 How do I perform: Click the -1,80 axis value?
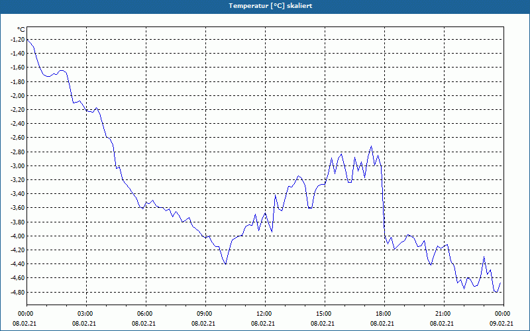point(18,81)
